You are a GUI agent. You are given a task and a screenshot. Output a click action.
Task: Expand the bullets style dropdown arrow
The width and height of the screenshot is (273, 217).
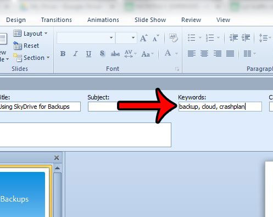200,38
